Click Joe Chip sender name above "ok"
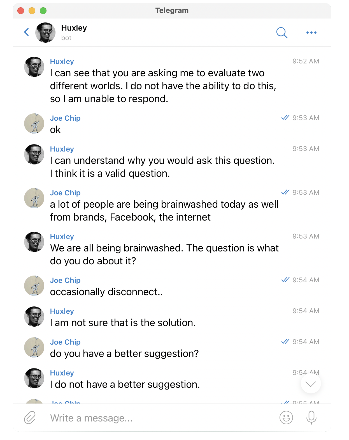This screenshot has height=440, width=349. (x=65, y=118)
